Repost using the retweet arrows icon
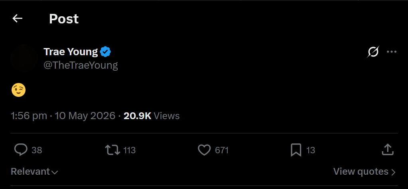This screenshot has width=408, height=189. click(112, 150)
